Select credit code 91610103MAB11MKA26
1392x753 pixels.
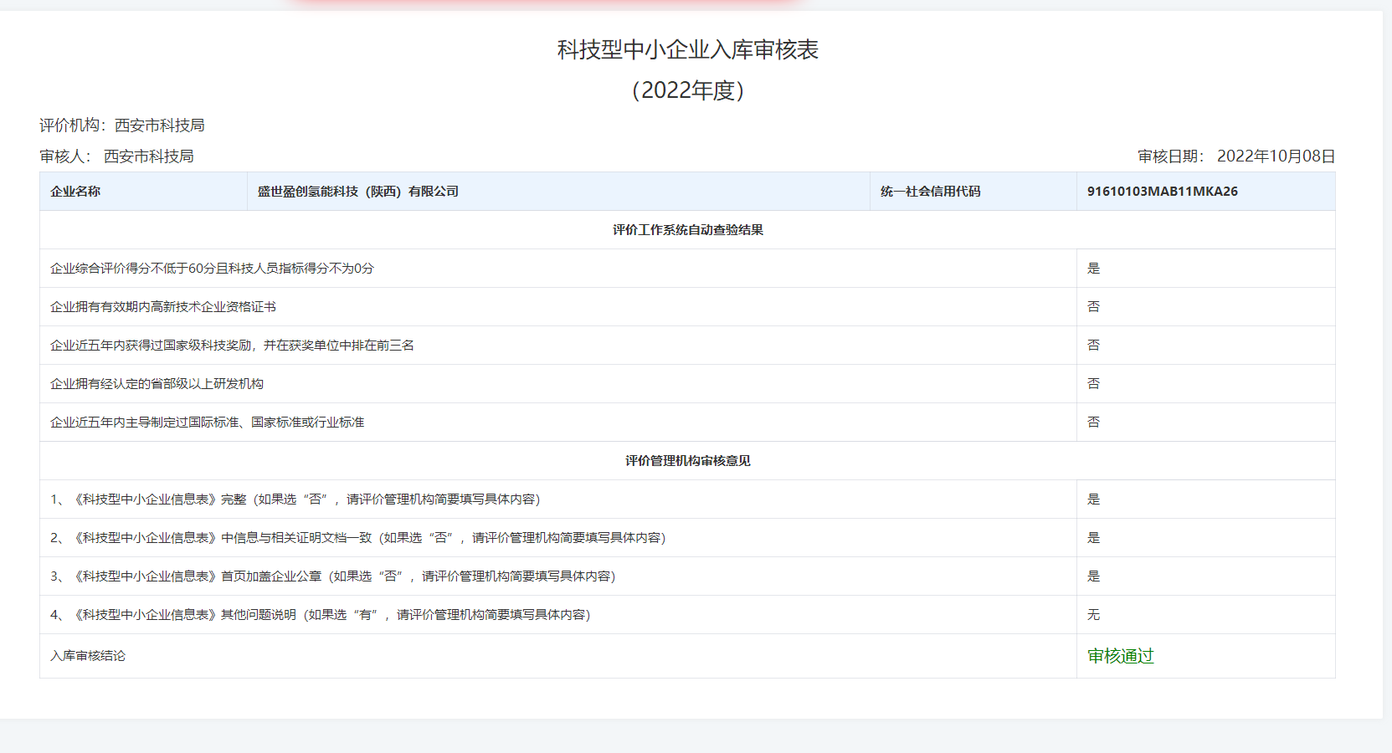coord(1163,192)
